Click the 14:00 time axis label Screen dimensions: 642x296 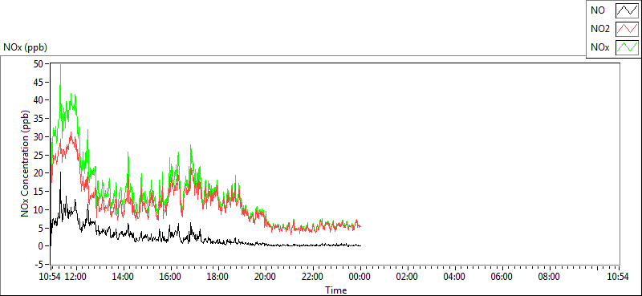tap(124, 277)
